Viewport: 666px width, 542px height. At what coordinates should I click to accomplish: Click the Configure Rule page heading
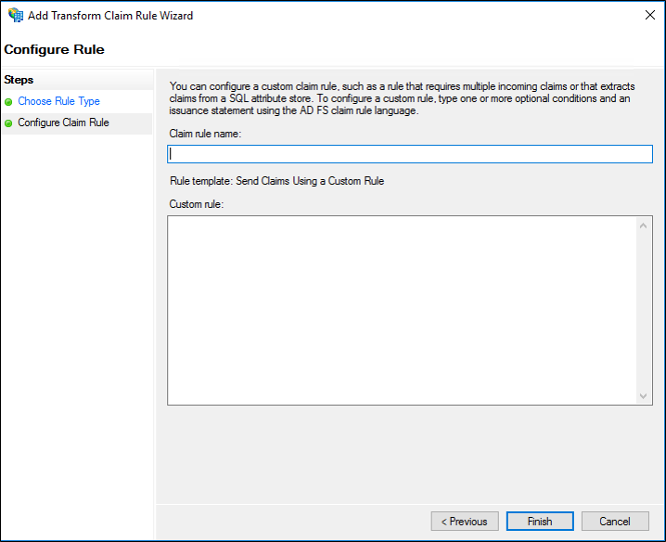pos(54,49)
